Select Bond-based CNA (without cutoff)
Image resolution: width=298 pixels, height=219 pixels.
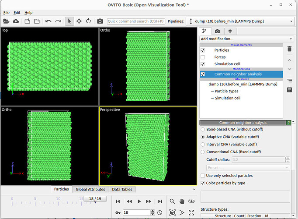pos(203,129)
